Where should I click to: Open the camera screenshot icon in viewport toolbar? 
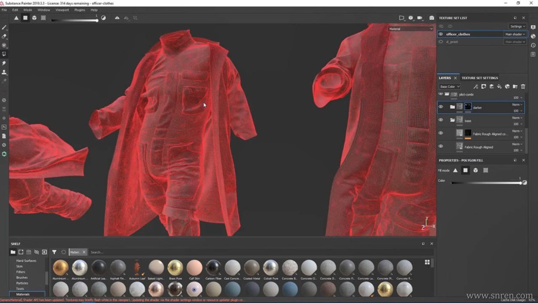432,18
